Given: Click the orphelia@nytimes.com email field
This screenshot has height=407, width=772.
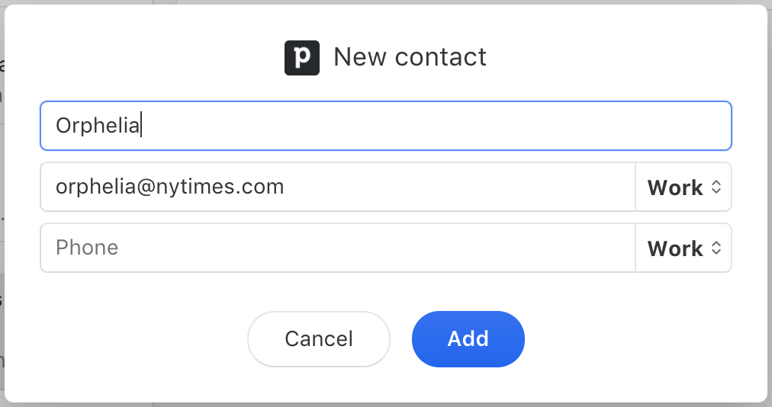Looking at the screenshot, I should [338, 187].
